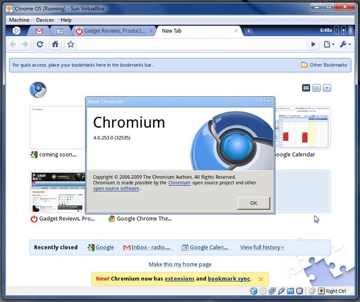Image resolution: width=360 pixels, height=302 pixels.
Task: Click the Go arrow beside the address bar
Action: (x=314, y=44)
